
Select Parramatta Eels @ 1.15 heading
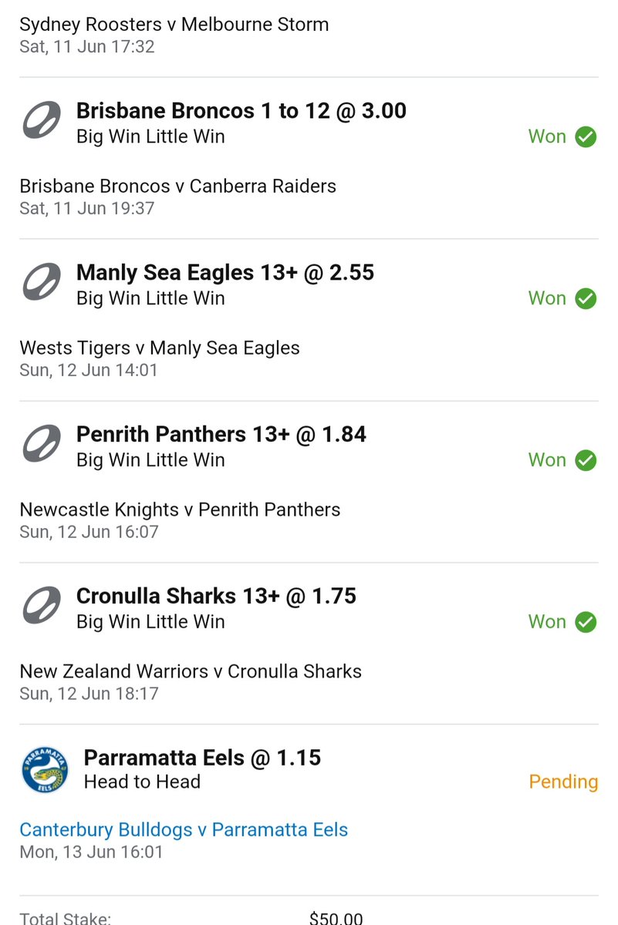(202, 758)
